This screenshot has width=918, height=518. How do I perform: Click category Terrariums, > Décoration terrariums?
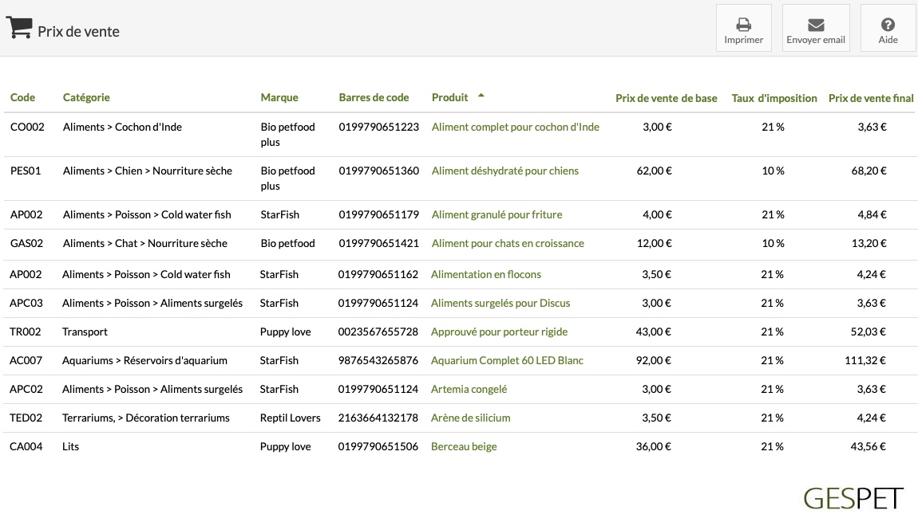point(146,418)
